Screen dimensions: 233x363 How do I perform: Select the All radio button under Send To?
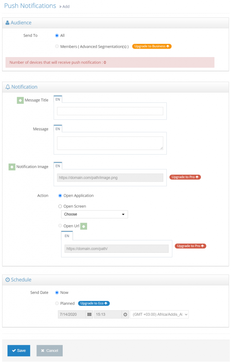click(x=57, y=35)
